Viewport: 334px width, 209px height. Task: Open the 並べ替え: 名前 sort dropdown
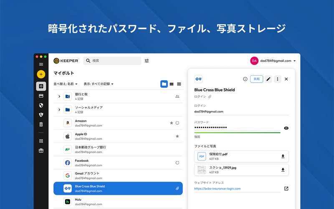66,84
